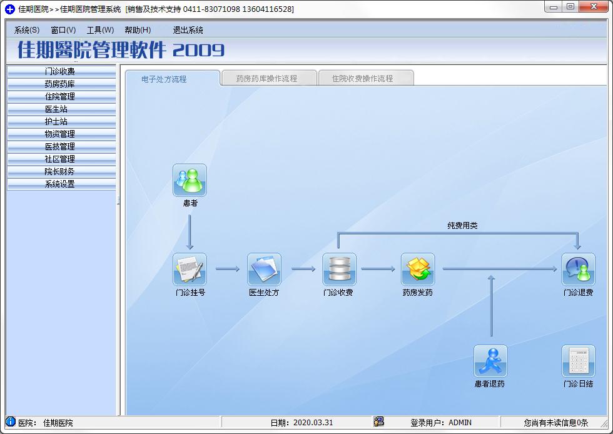Open the 工具(W) menu
The image size is (613, 434).
pos(100,30)
